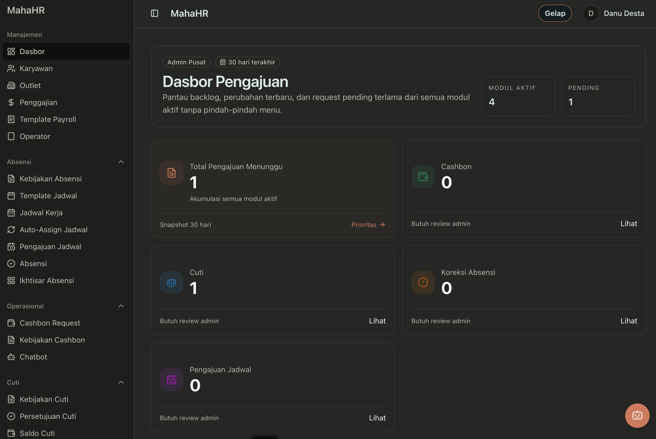Viewport: 656px width, 439px height.
Task: Click the Admin Pusat badge
Action: 186,62
